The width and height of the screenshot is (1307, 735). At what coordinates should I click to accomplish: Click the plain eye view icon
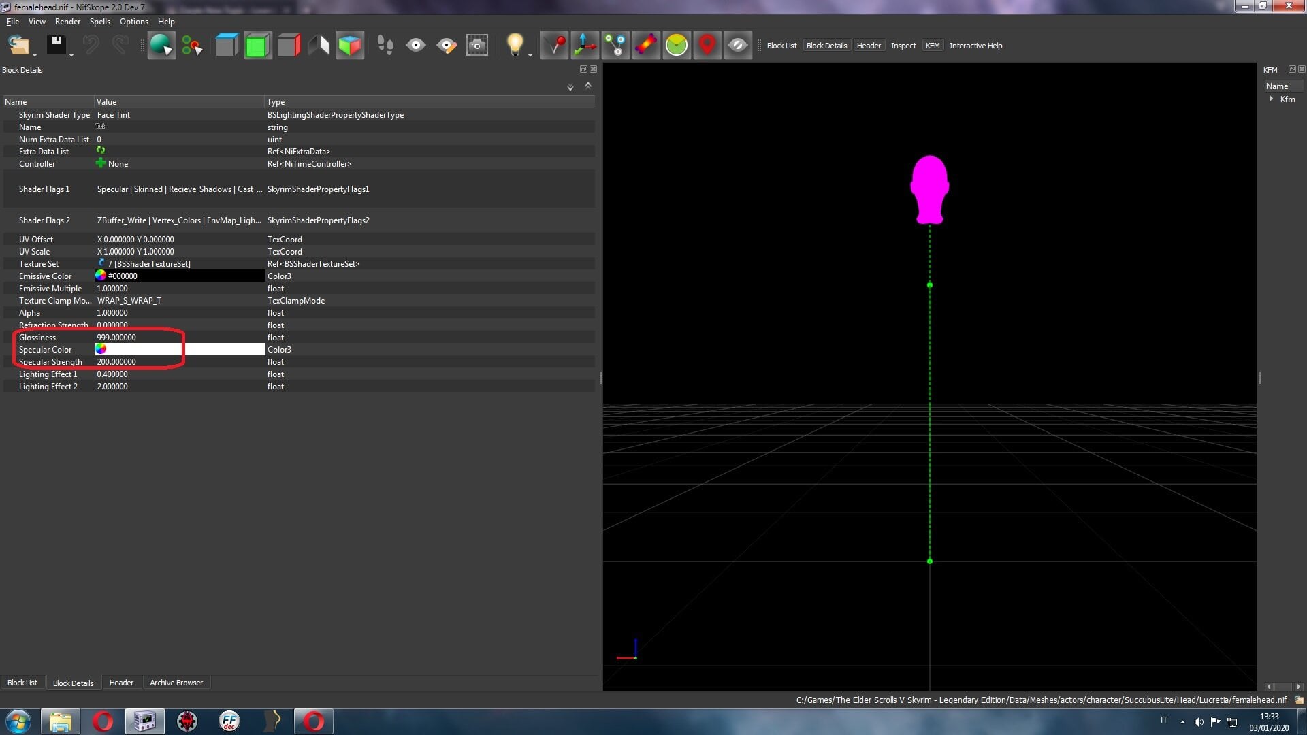(415, 46)
